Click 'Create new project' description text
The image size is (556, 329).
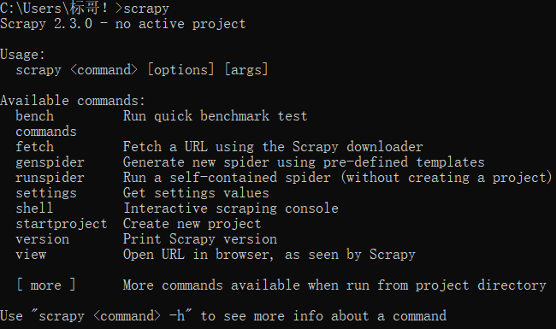coord(192,224)
